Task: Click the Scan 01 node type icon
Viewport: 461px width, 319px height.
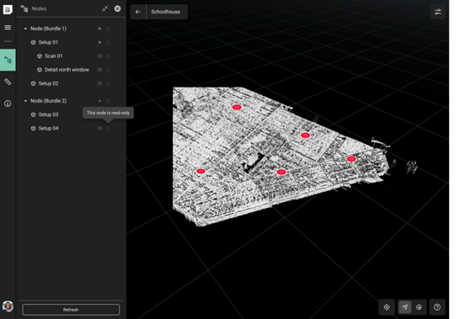Action: coord(40,56)
